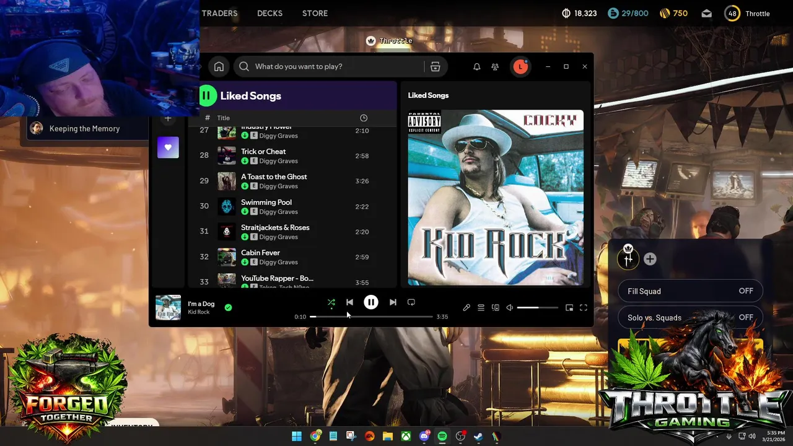Adjust the Spotify volume slider

point(537,308)
